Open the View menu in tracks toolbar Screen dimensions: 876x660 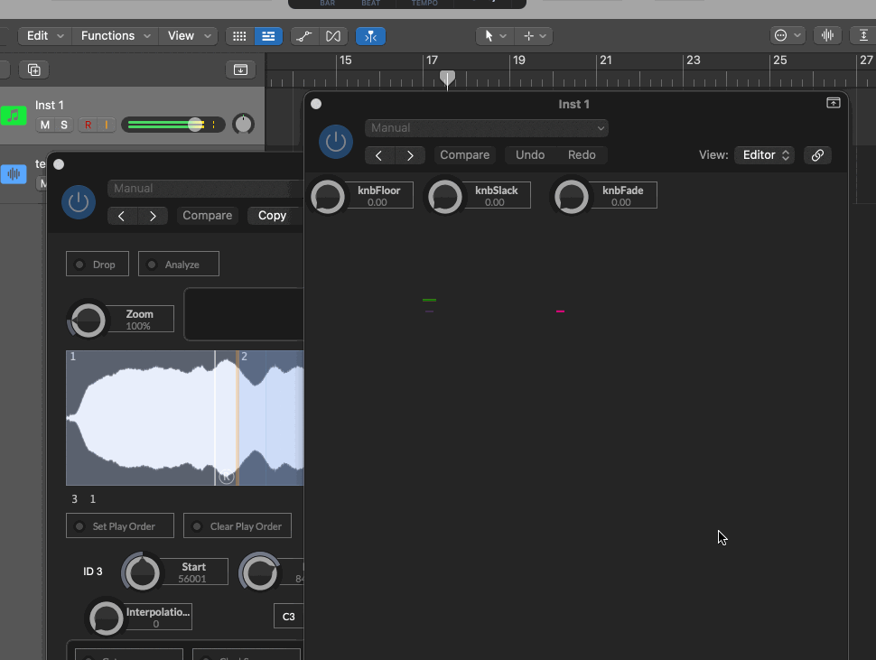coord(189,36)
